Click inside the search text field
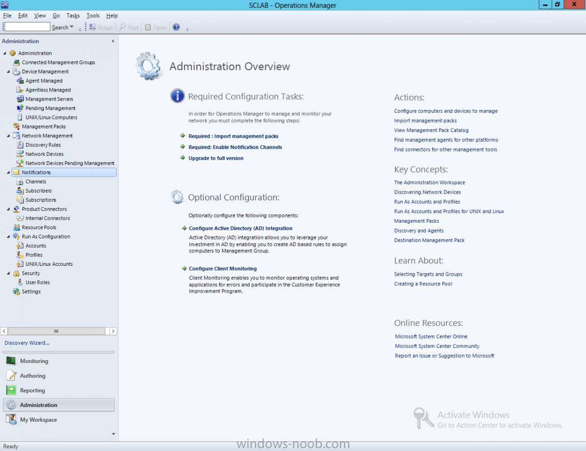586x451 pixels. [x=27, y=27]
